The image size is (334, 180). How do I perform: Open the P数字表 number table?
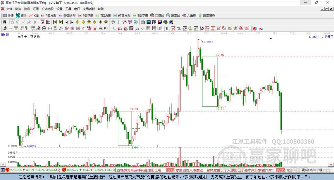click(86, 16)
